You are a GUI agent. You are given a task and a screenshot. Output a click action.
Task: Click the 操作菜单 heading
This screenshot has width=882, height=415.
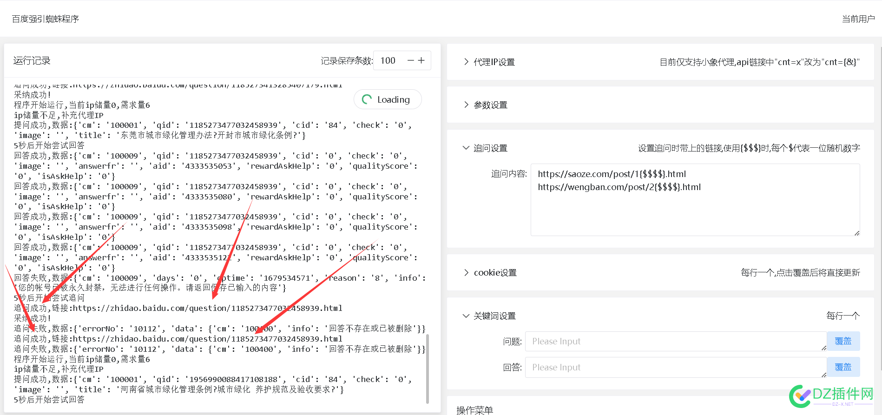(474, 410)
